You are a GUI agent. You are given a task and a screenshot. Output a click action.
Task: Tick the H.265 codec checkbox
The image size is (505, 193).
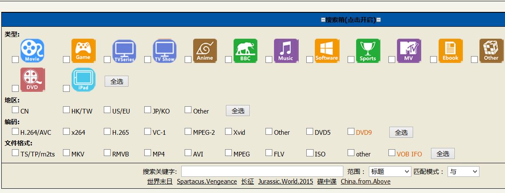[x=107, y=131]
